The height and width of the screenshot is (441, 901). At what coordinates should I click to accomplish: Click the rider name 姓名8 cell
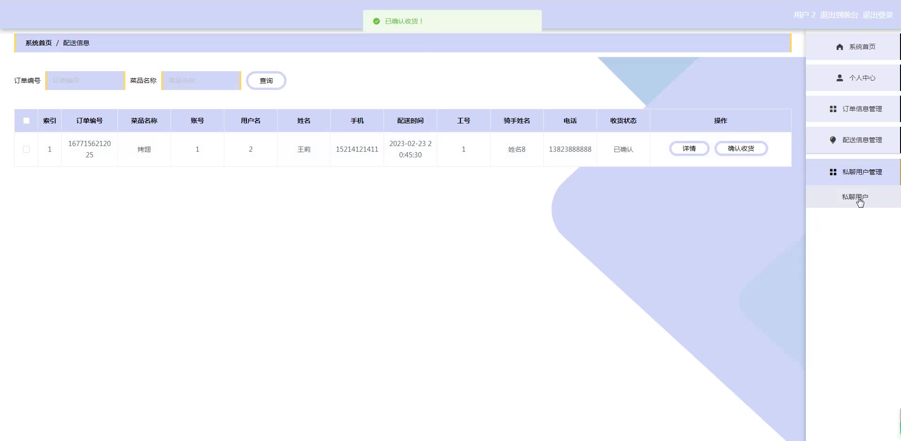pos(517,149)
